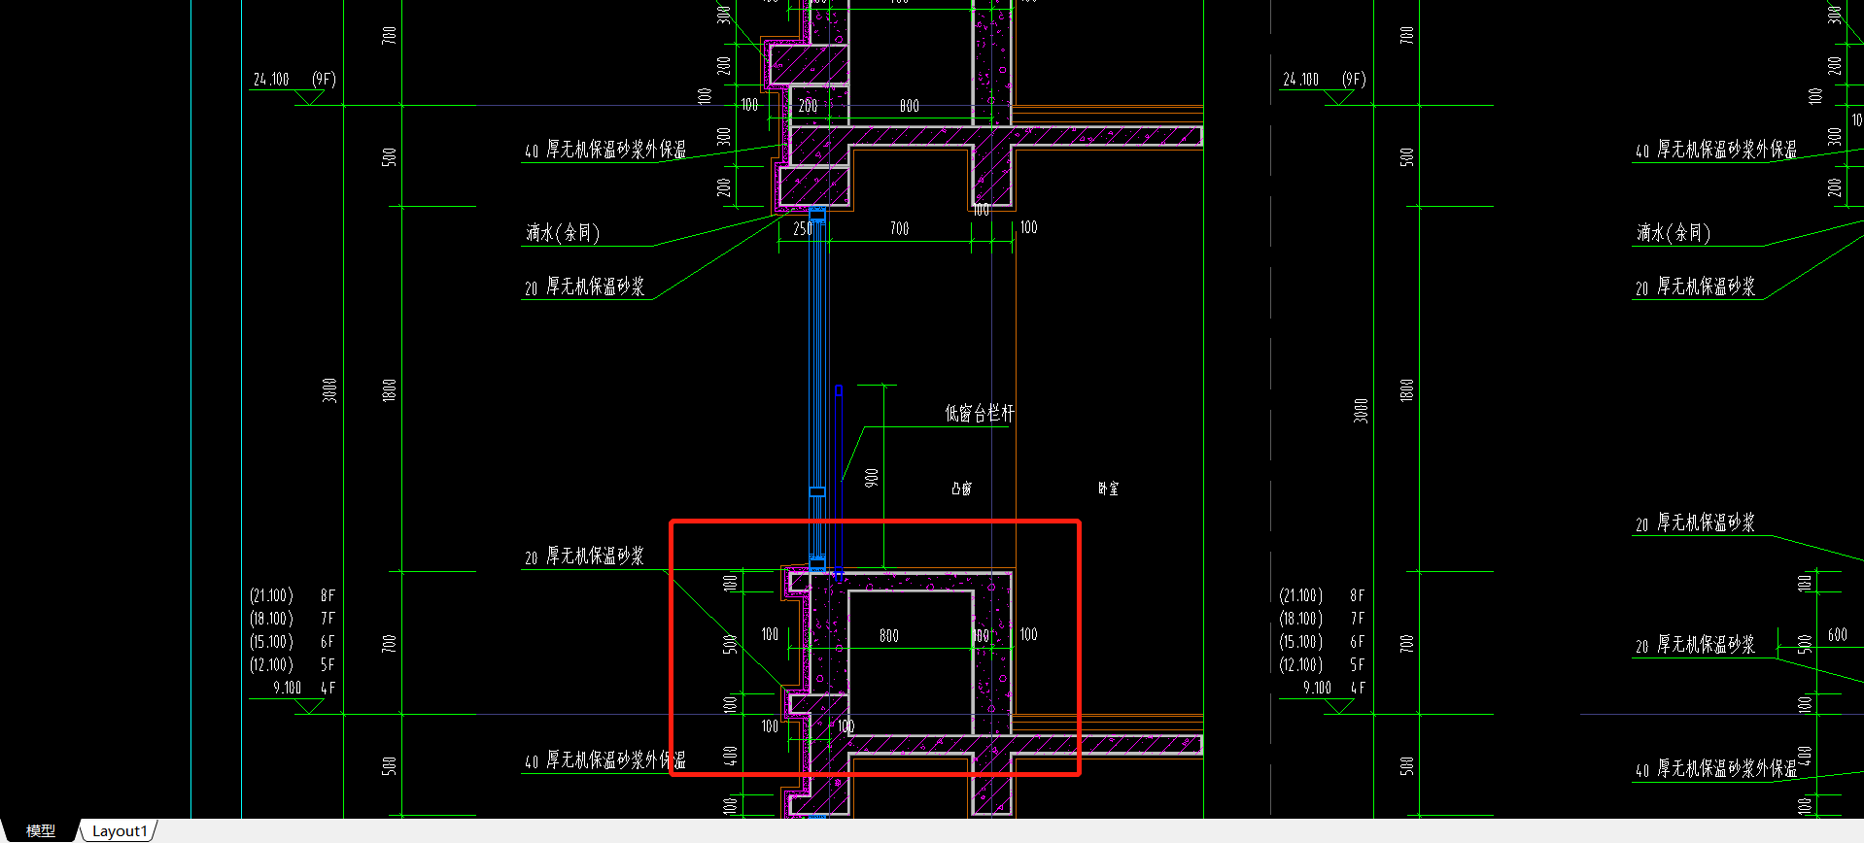Click the 800 dimension inside the lower bay window

pos(888,636)
